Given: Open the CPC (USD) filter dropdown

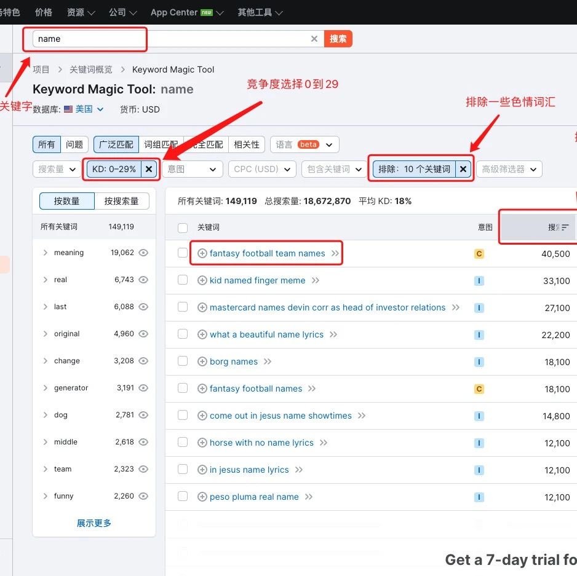Looking at the screenshot, I should point(262,169).
